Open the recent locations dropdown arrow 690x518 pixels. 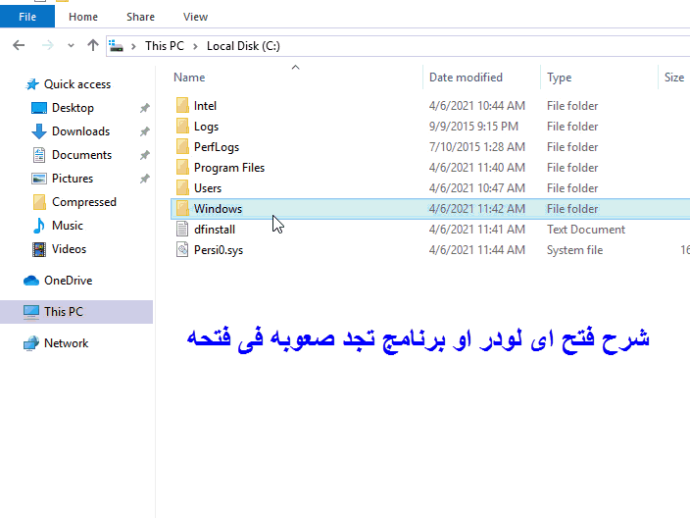pos(71,45)
